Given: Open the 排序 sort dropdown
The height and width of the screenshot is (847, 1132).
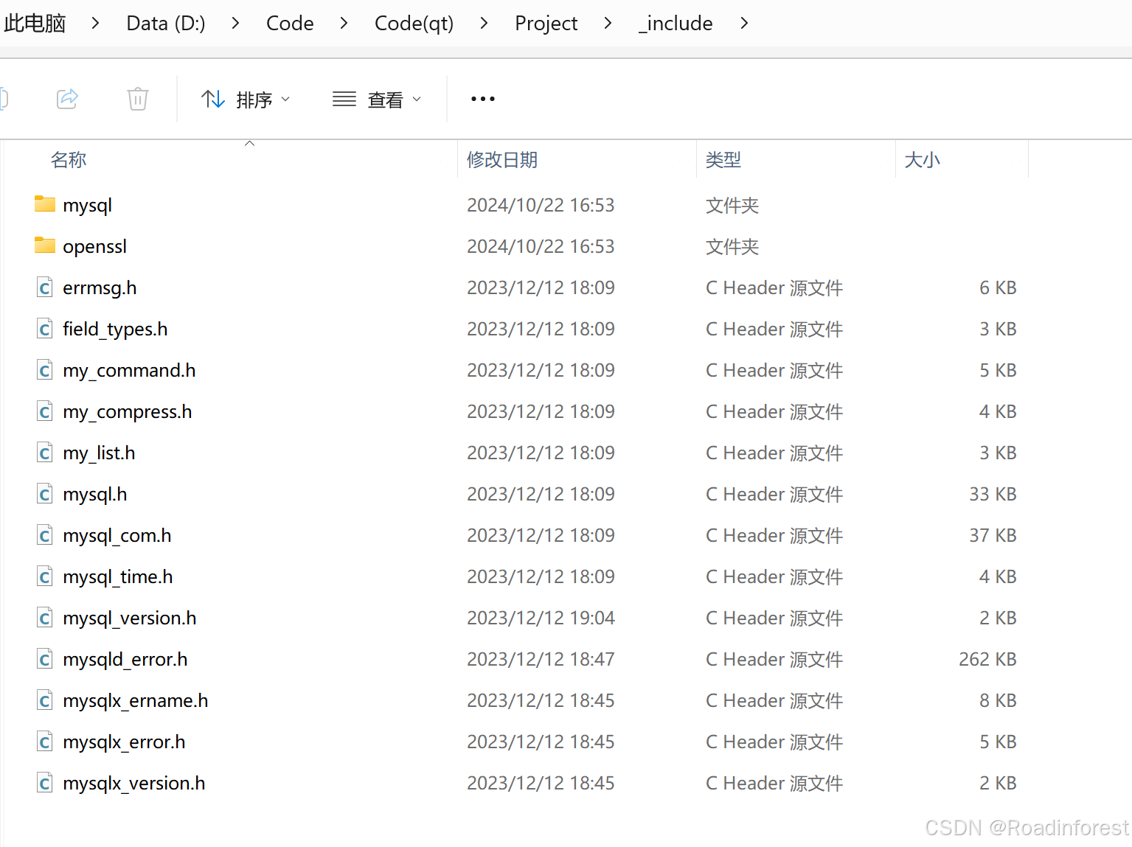Looking at the screenshot, I should (246, 99).
